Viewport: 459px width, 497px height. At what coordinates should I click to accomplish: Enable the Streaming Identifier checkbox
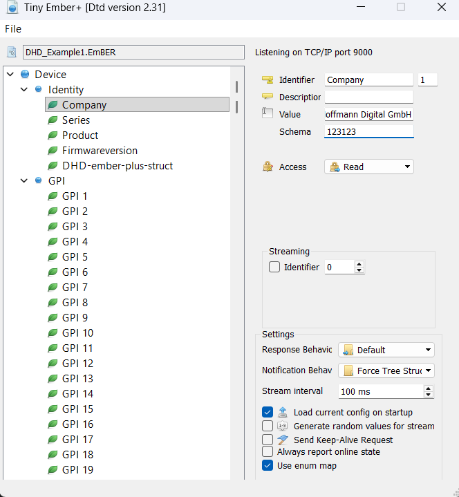point(274,267)
